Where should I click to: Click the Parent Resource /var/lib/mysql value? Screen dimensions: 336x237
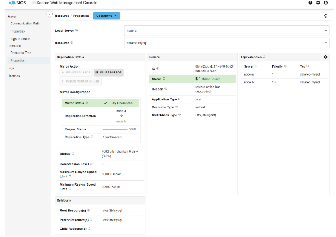(113, 220)
